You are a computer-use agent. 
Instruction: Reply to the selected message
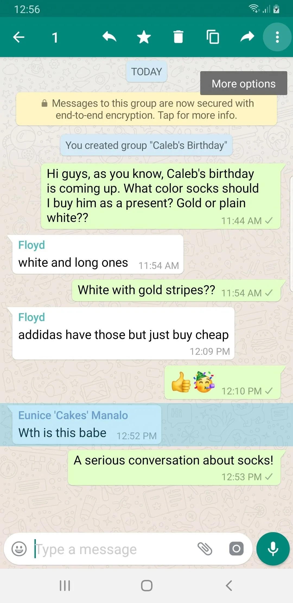click(109, 37)
